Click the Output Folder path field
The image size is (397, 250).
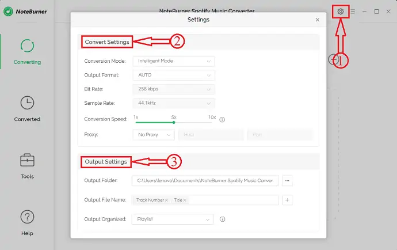[205, 180]
